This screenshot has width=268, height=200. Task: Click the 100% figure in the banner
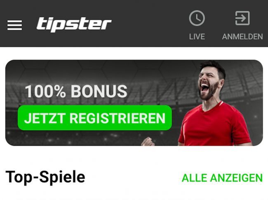click(45, 92)
